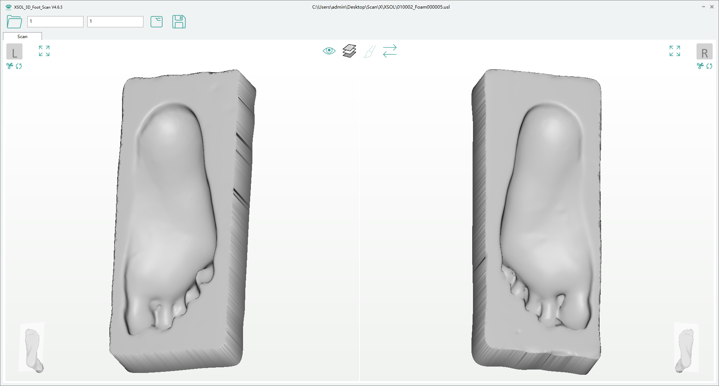Open a scan file using the folder icon
719x386 pixels.
point(14,22)
